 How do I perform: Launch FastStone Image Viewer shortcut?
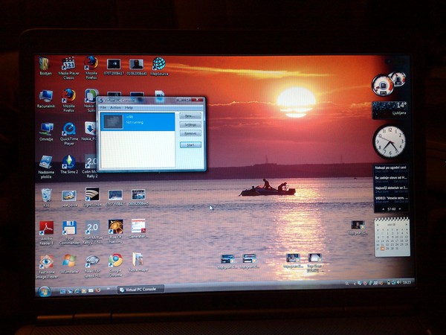pos(46,267)
